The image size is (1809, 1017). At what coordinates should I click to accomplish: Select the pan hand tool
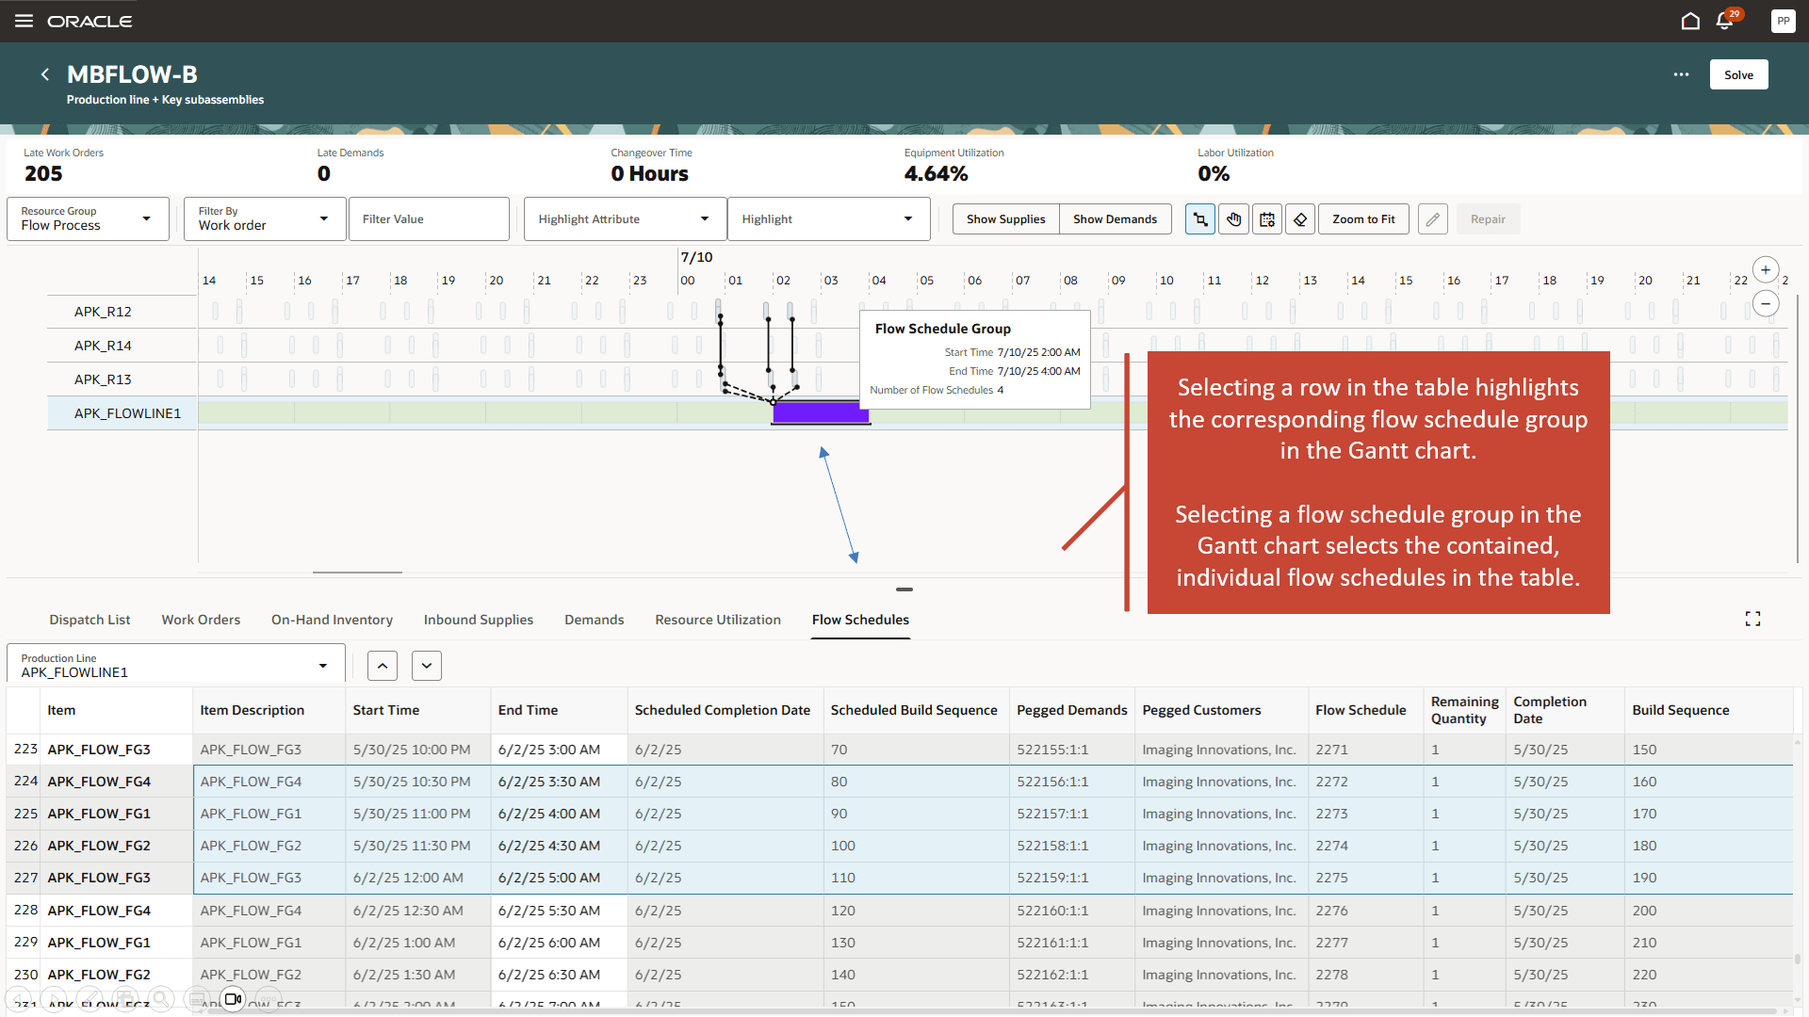click(1233, 219)
